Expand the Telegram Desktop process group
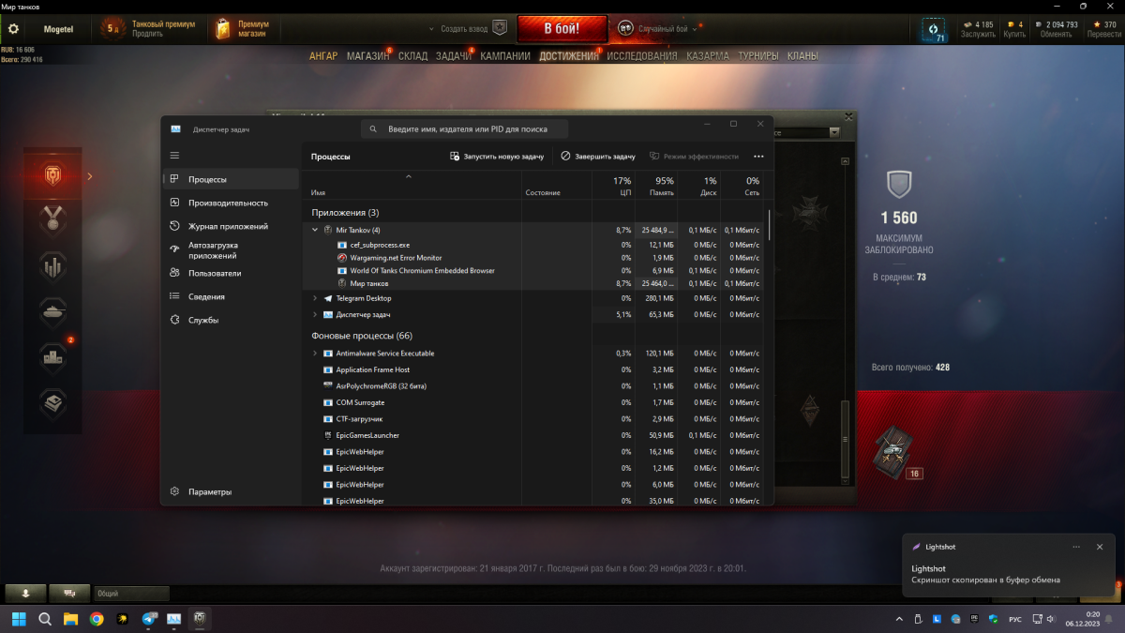This screenshot has height=633, width=1125. point(315,298)
